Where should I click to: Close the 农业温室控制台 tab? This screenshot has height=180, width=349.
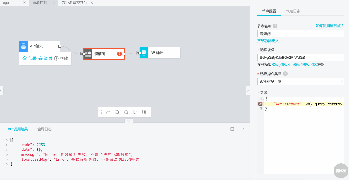tap(92, 3)
